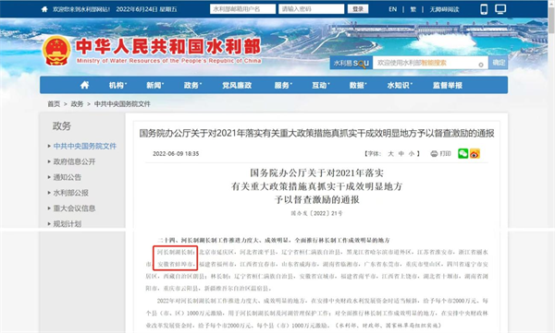
Task: Expand the 政务 navigation dropdown
Action: pos(192,85)
